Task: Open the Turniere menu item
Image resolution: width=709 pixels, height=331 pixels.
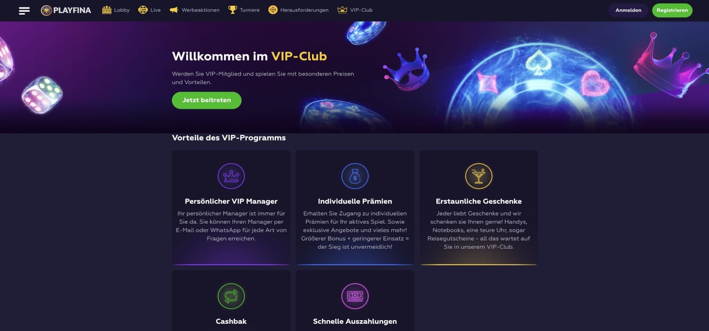Action: (244, 10)
